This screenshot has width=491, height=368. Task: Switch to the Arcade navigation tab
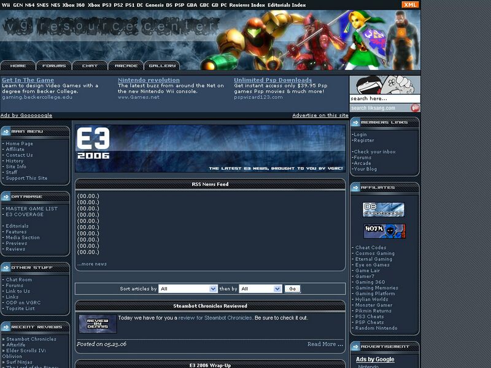click(126, 66)
